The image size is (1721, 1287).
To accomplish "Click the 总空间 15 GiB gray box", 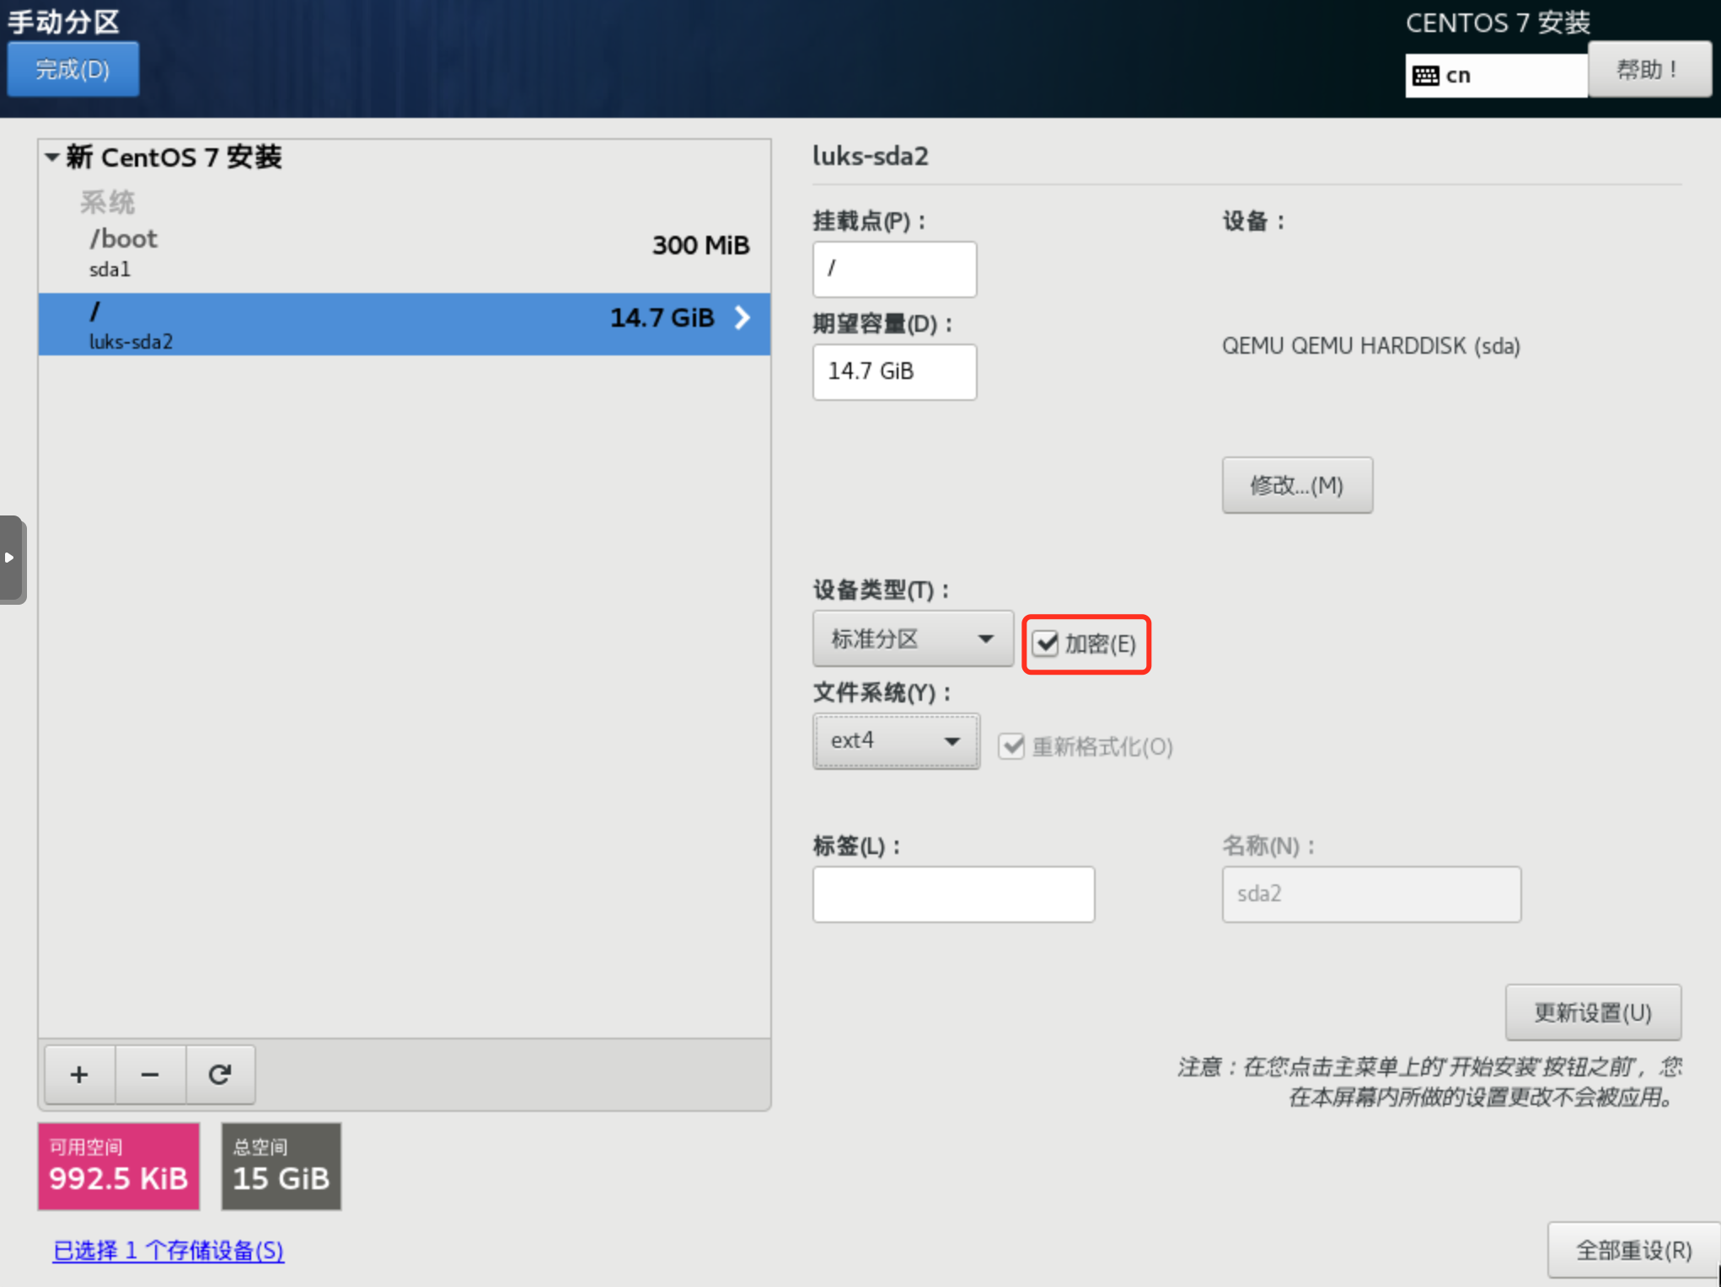I will pyautogui.click(x=281, y=1167).
